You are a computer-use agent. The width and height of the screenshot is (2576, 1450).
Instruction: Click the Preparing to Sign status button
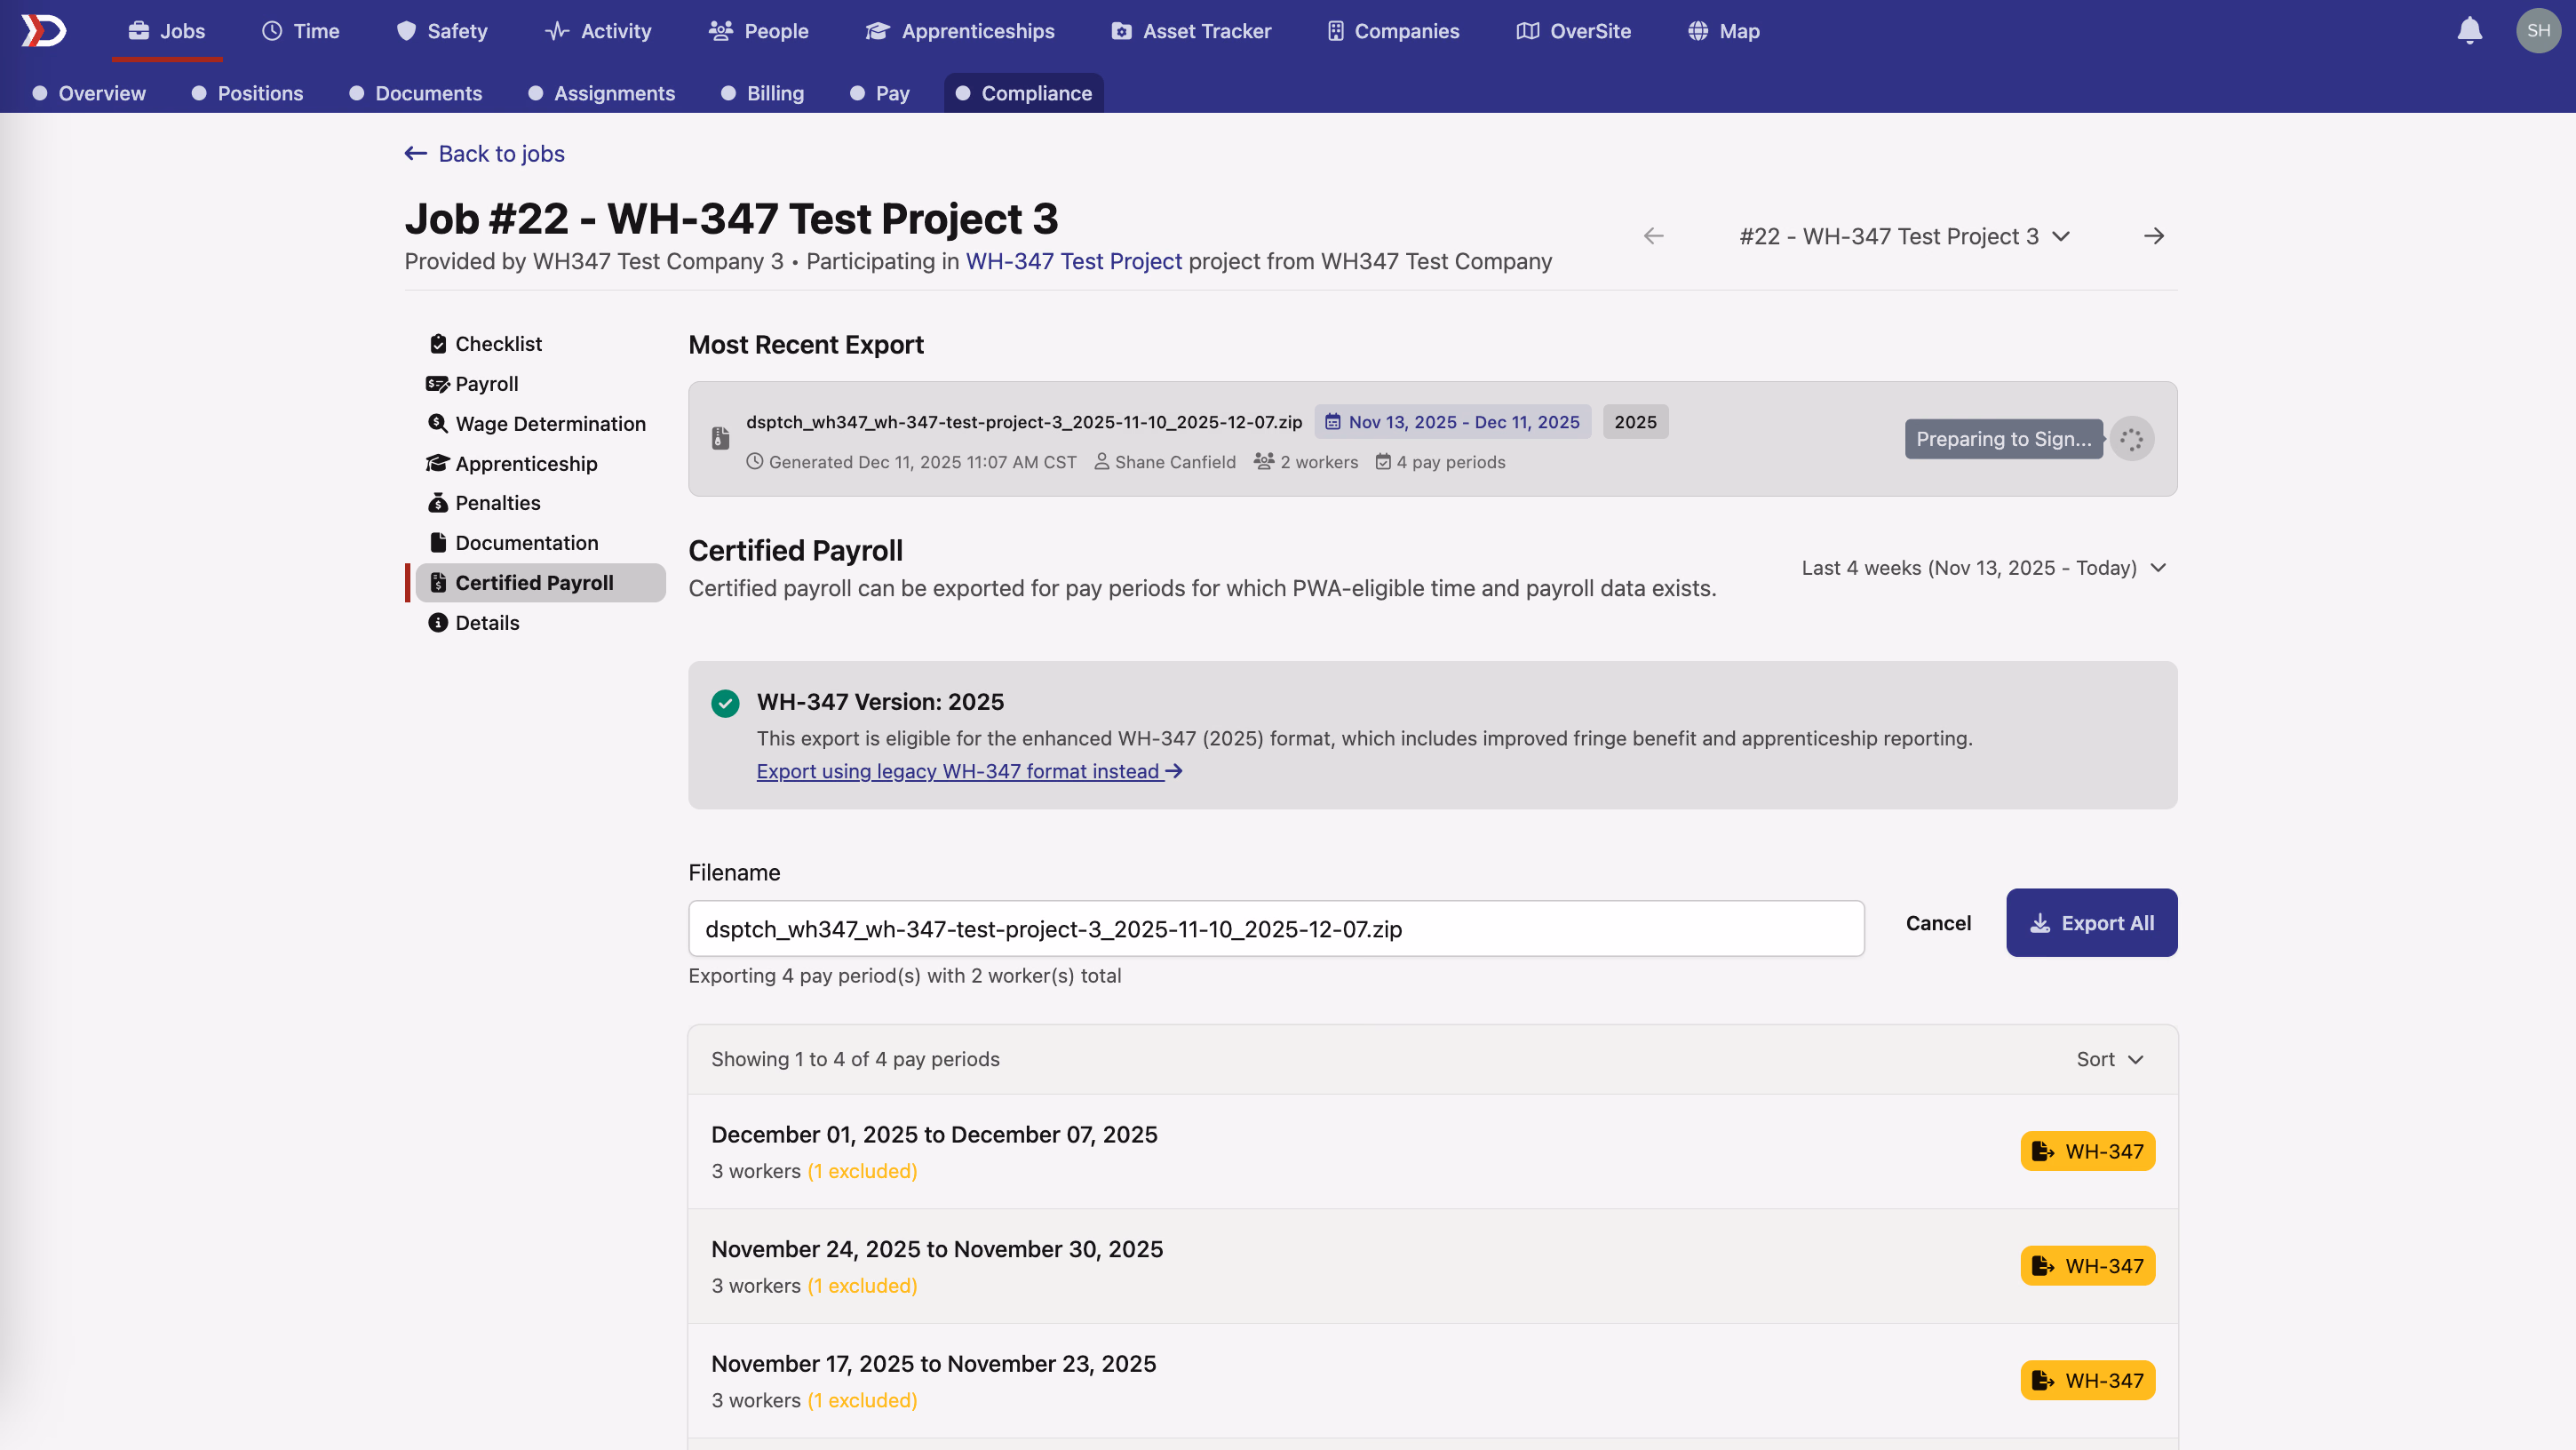2004,439
